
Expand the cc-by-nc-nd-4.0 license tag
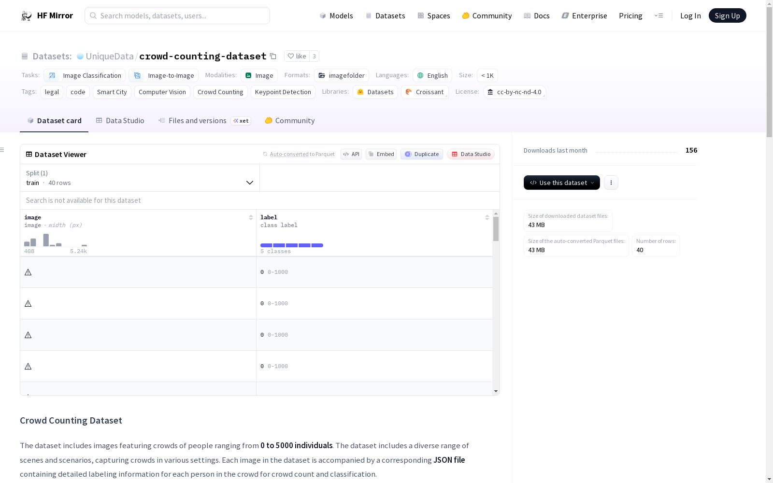515,92
